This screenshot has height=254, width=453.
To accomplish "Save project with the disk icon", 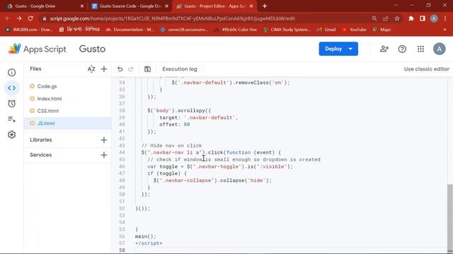I will [147, 69].
